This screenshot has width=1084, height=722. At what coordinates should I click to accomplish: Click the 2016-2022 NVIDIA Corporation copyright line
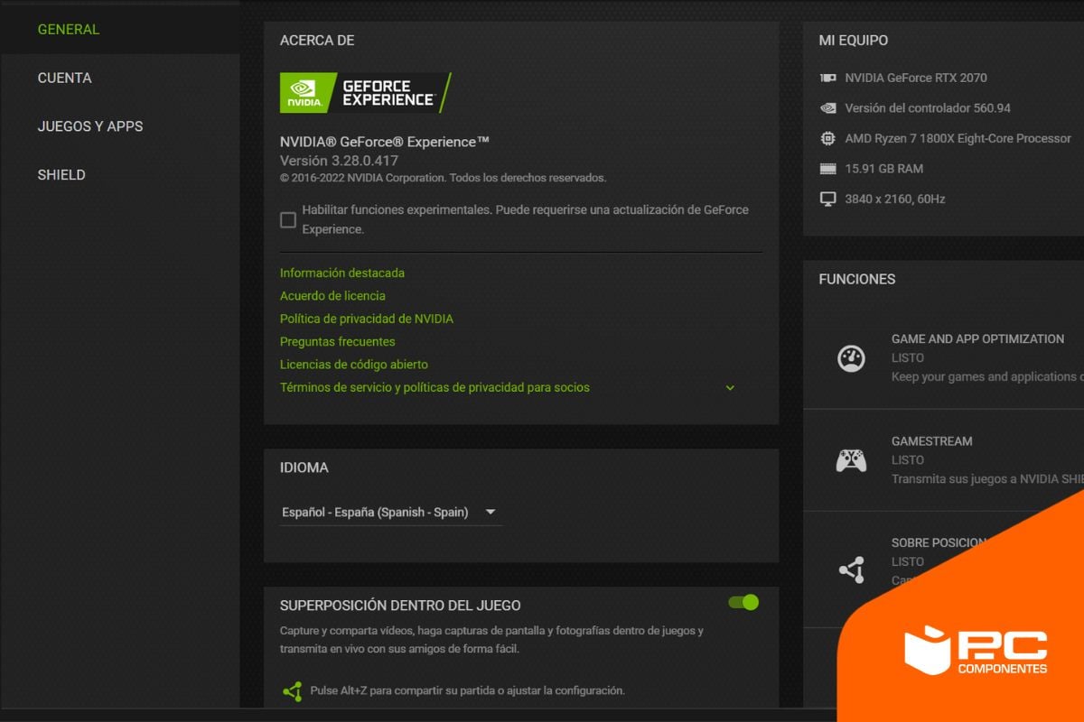[444, 178]
